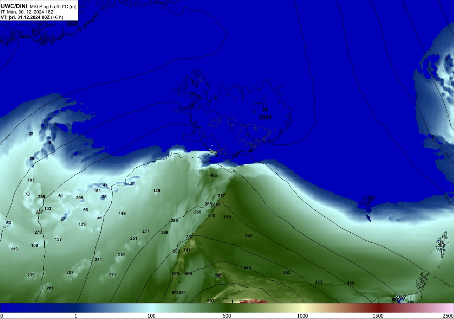The width and height of the screenshot is (454, 319).
Task: Click the 453 height value
Action: pyautogui.click(x=287, y=272)
